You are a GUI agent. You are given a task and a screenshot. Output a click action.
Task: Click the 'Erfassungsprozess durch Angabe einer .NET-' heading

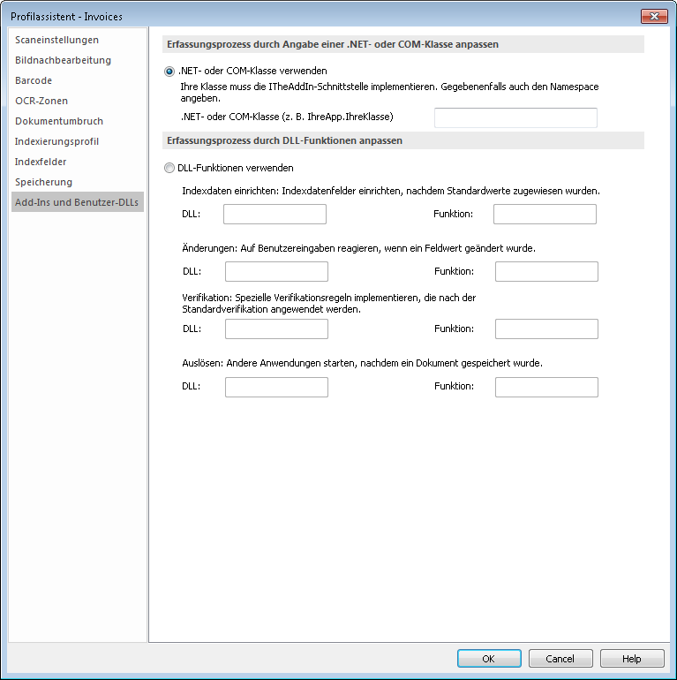coord(333,45)
